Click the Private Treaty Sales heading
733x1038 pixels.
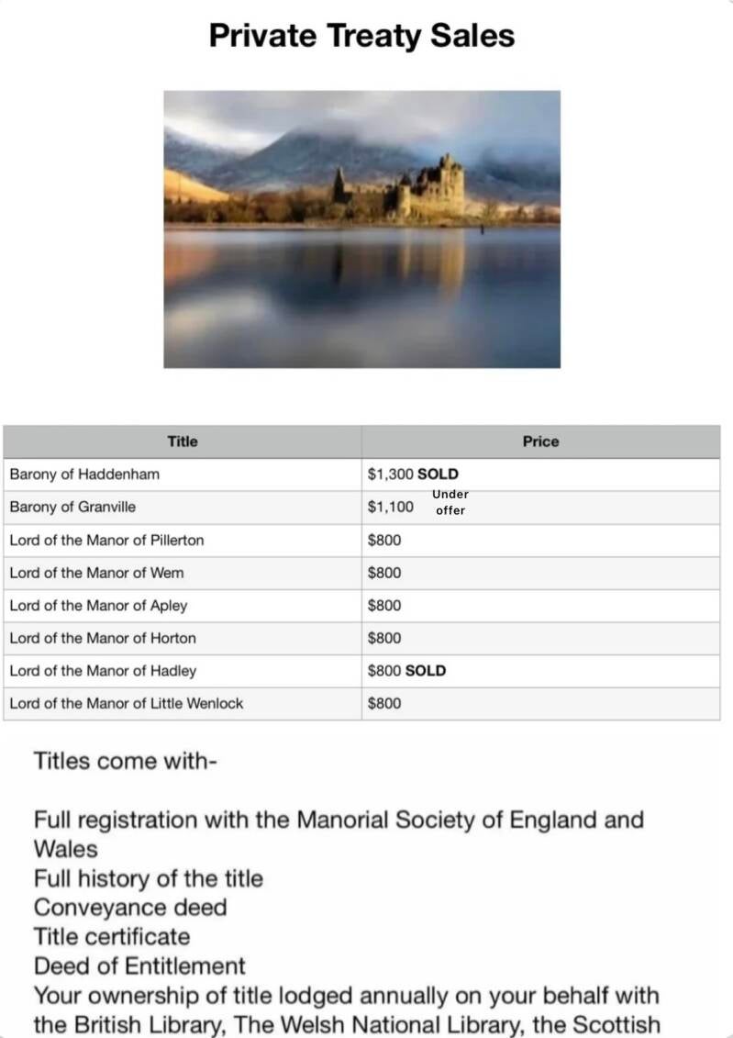361,36
